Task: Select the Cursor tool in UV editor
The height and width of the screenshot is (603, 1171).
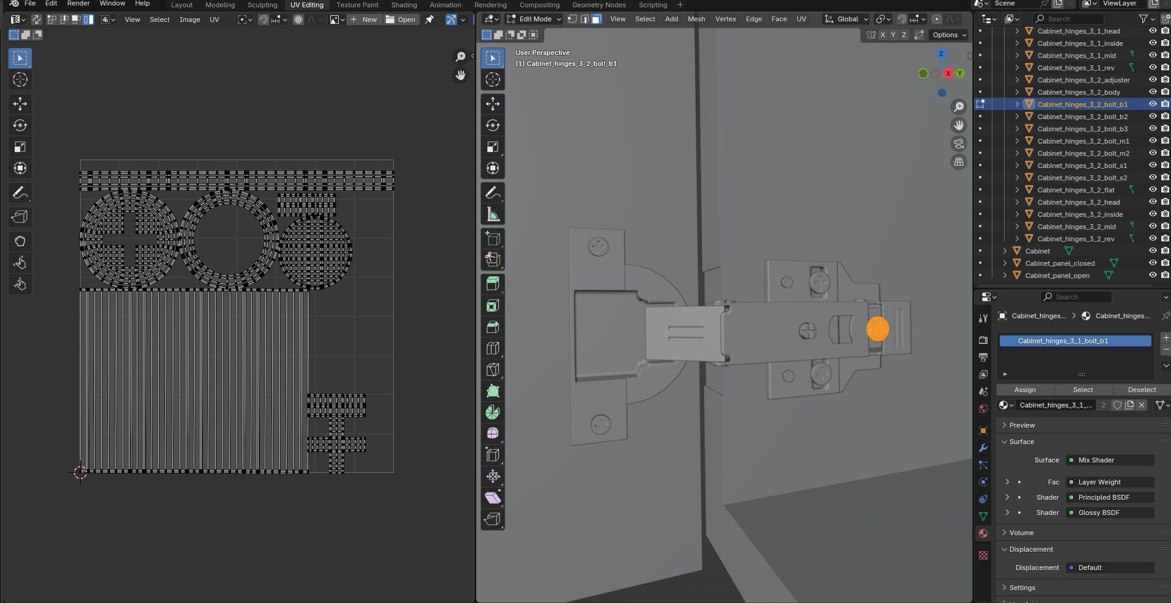Action: point(20,79)
